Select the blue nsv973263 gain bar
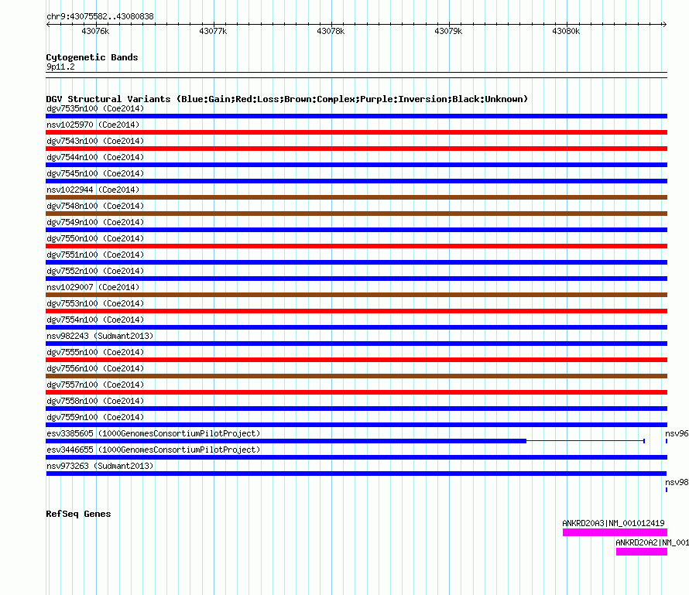 tap(356, 474)
